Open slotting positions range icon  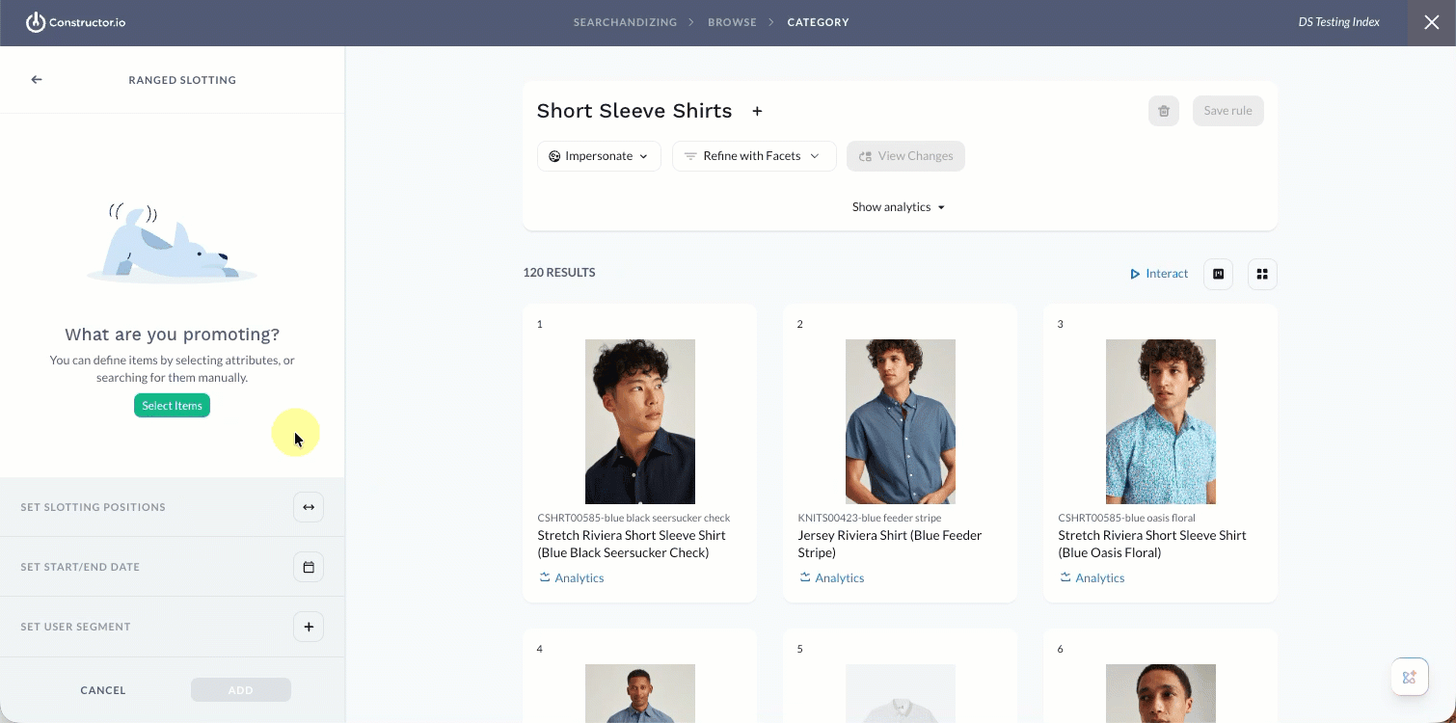pyautogui.click(x=309, y=507)
